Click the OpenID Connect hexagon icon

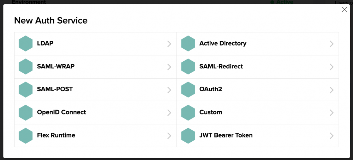click(x=25, y=112)
